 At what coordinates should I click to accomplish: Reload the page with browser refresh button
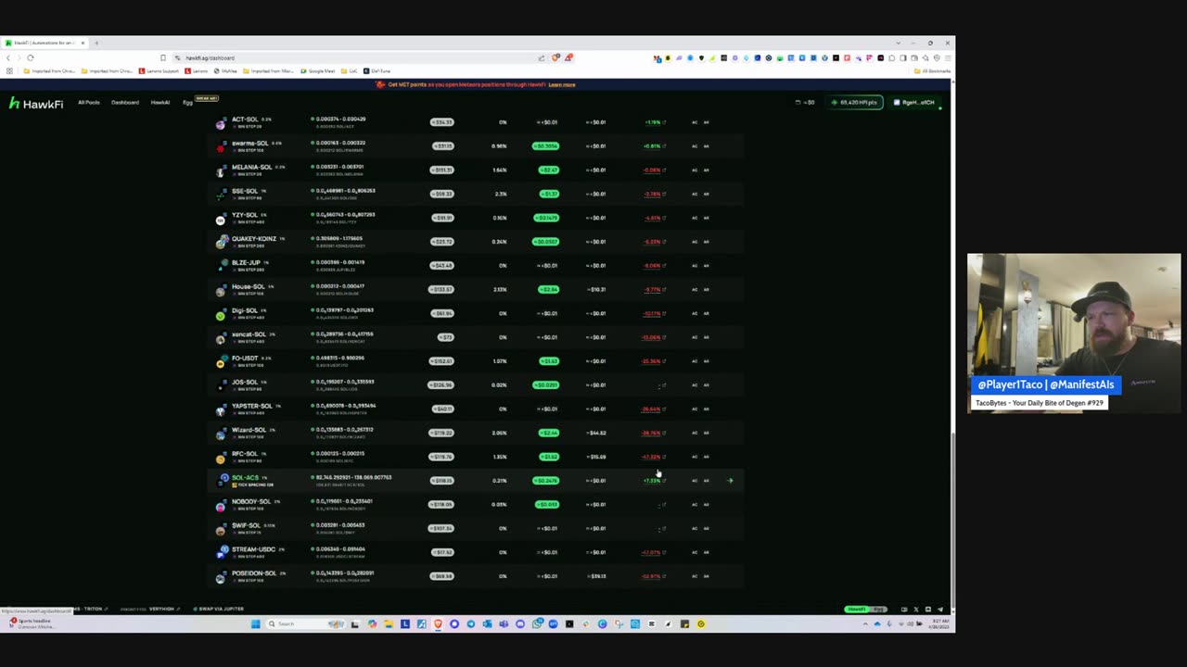click(x=30, y=57)
